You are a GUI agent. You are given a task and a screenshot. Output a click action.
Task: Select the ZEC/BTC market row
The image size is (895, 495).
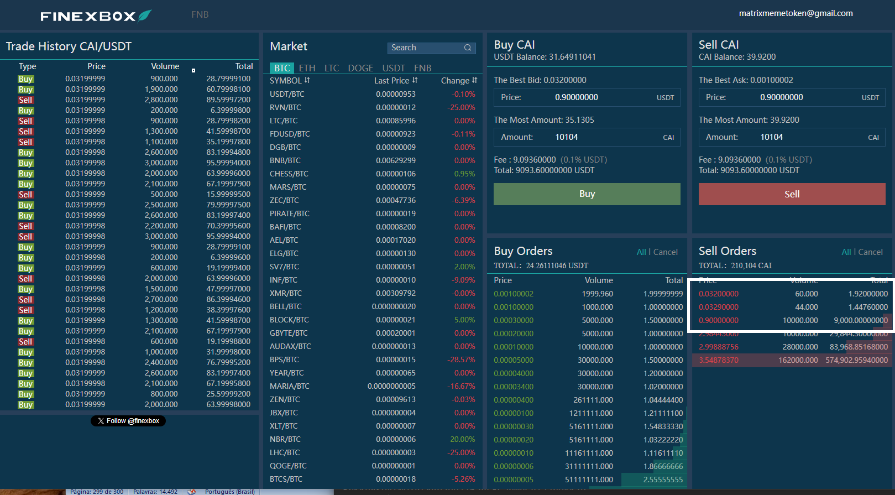point(373,200)
